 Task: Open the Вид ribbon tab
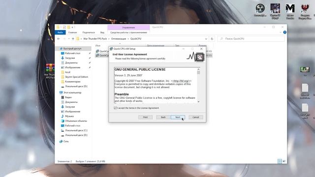(102, 32)
